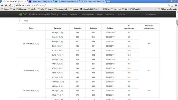Image resolution: width=178 pixels, height=100 pixels.
Task: Click the Y link beside date 2014/03/14
Action: (33, 44)
